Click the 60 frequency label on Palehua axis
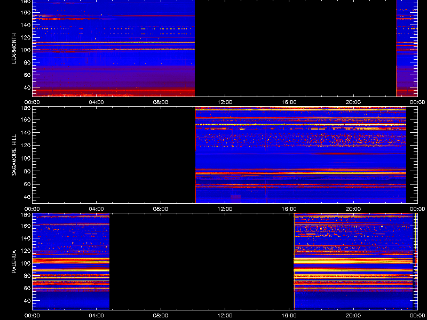427x320 pixels. coord(28,289)
